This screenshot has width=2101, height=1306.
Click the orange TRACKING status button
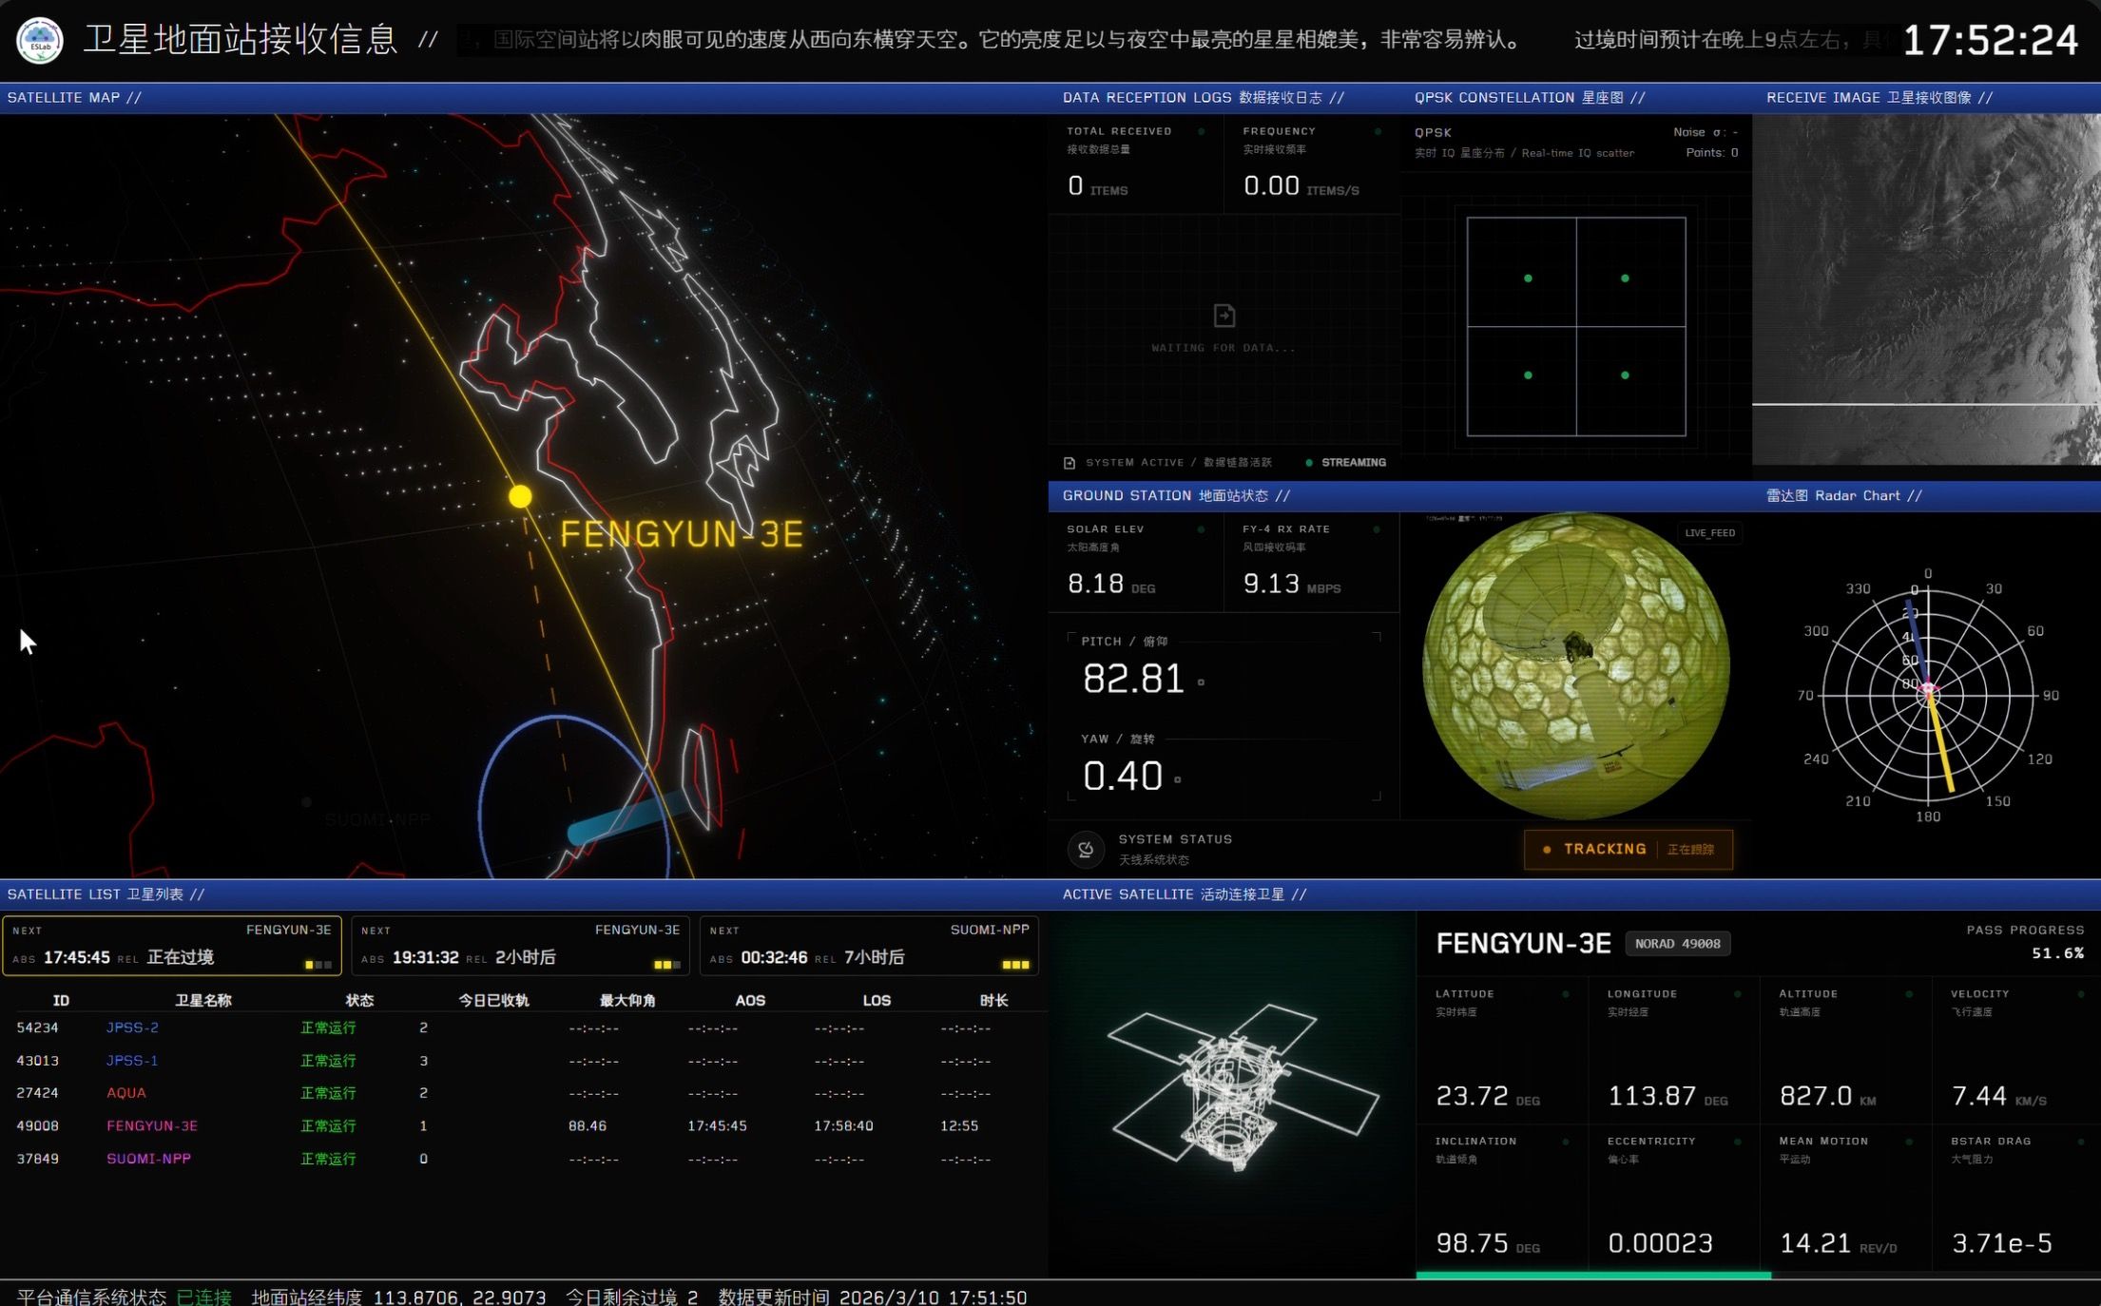tap(1628, 850)
